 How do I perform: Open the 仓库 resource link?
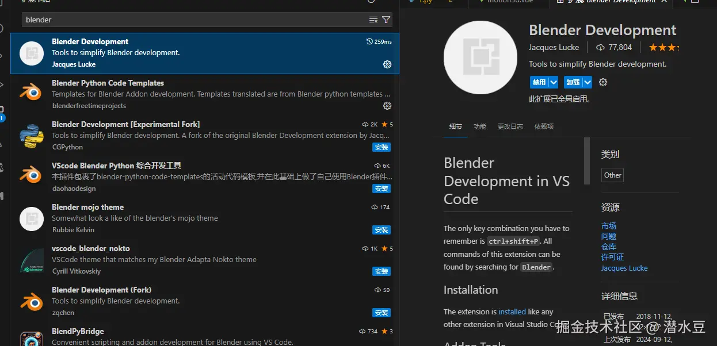click(x=609, y=247)
